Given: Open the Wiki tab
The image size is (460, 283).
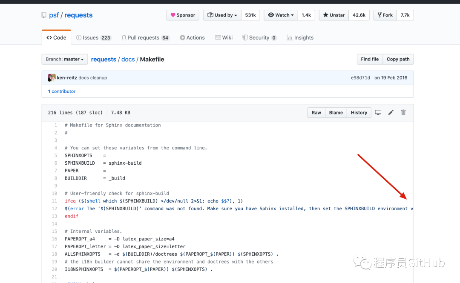Looking at the screenshot, I should (x=224, y=37).
